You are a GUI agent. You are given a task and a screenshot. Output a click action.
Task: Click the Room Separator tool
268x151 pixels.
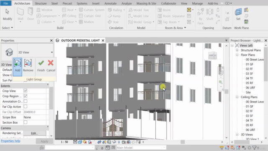click(x=171, y=16)
